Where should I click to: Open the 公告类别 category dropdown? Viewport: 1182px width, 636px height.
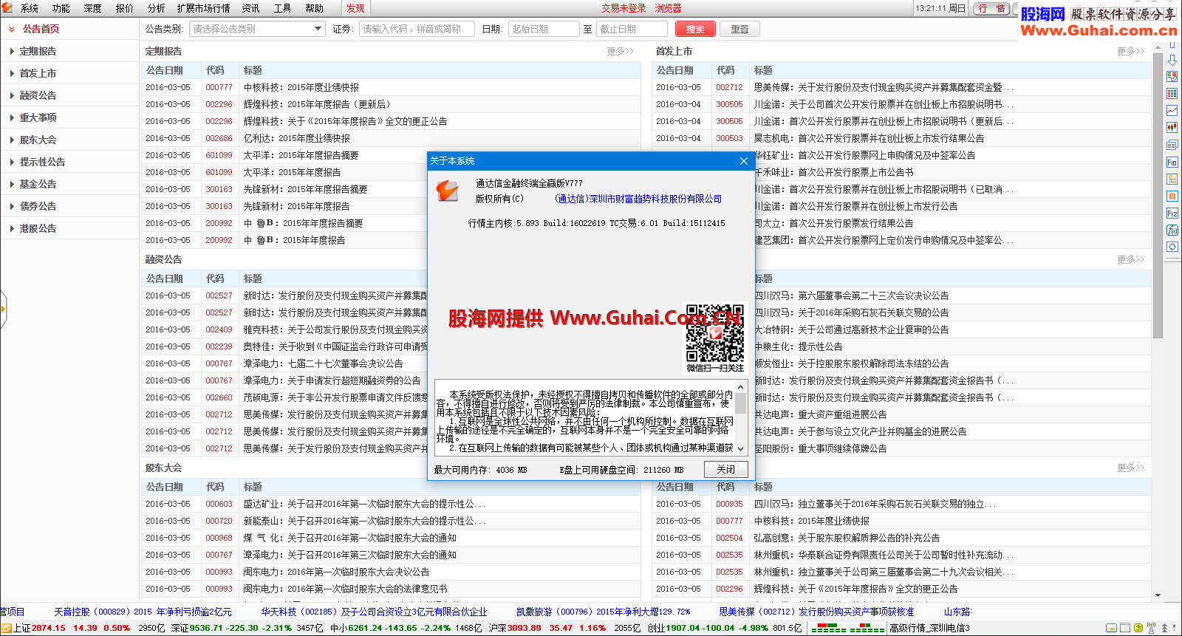[257, 29]
